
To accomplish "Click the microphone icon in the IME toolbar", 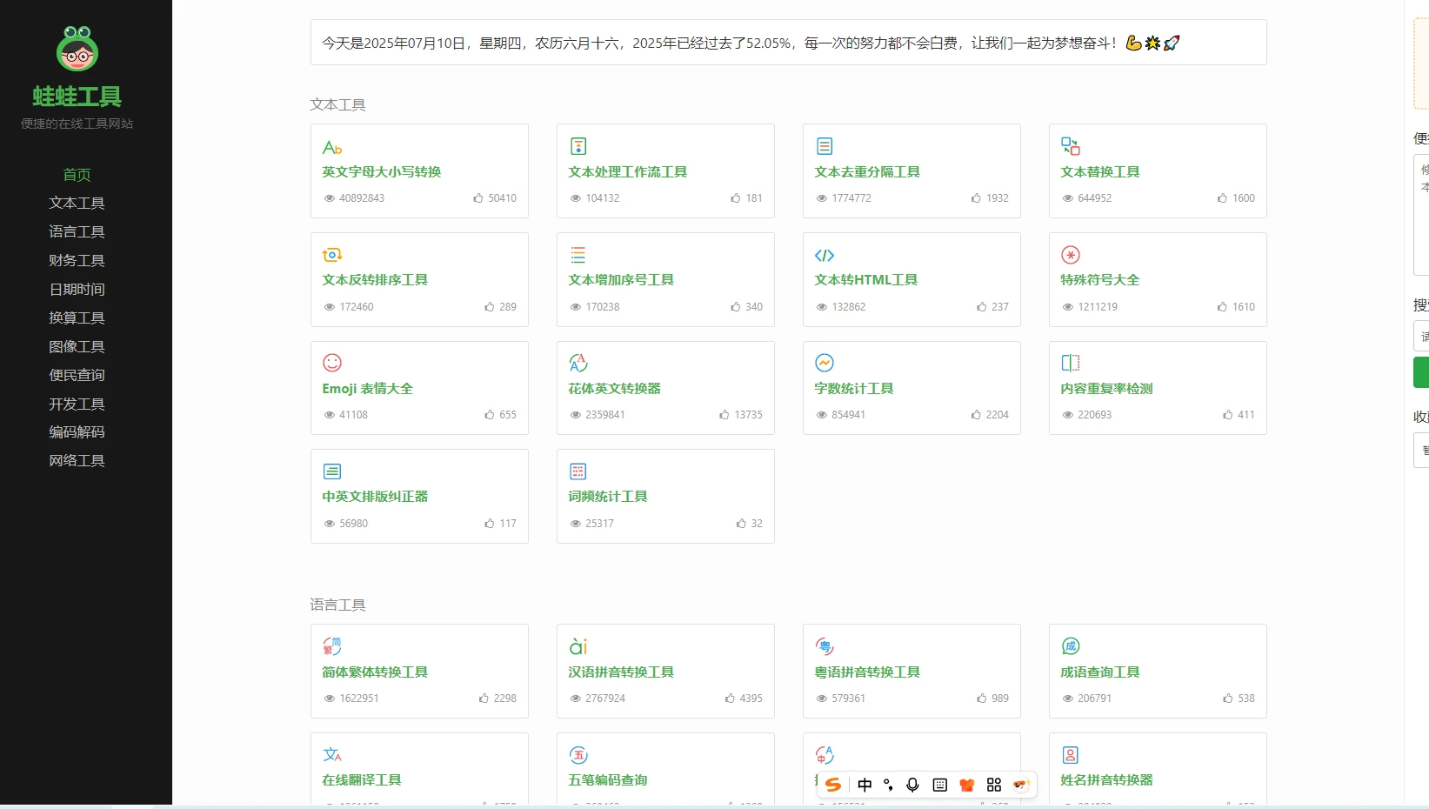I will (912, 785).
